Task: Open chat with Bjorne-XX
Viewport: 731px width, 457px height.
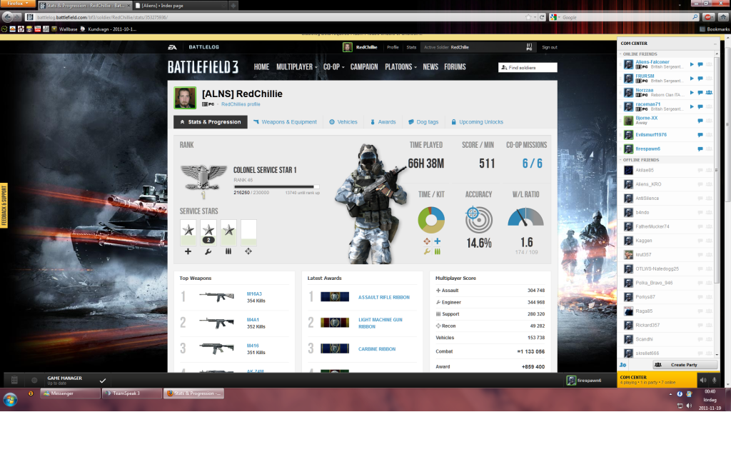Action: pyautogui.click(x=700, y=121)
